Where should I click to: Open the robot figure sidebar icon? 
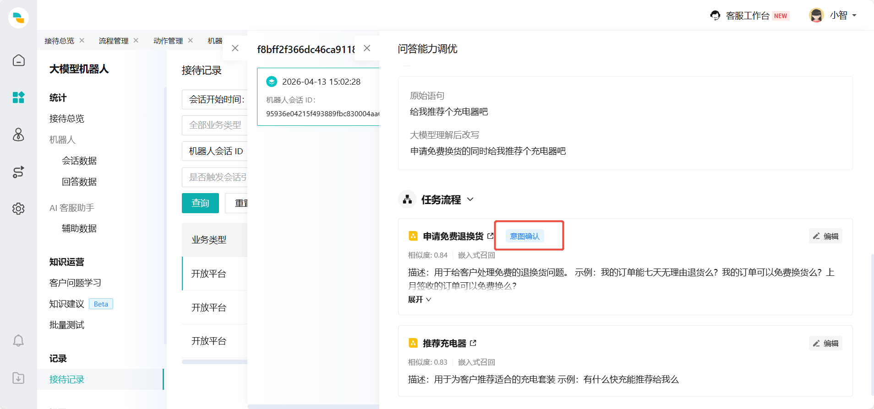tap(18, 135)
